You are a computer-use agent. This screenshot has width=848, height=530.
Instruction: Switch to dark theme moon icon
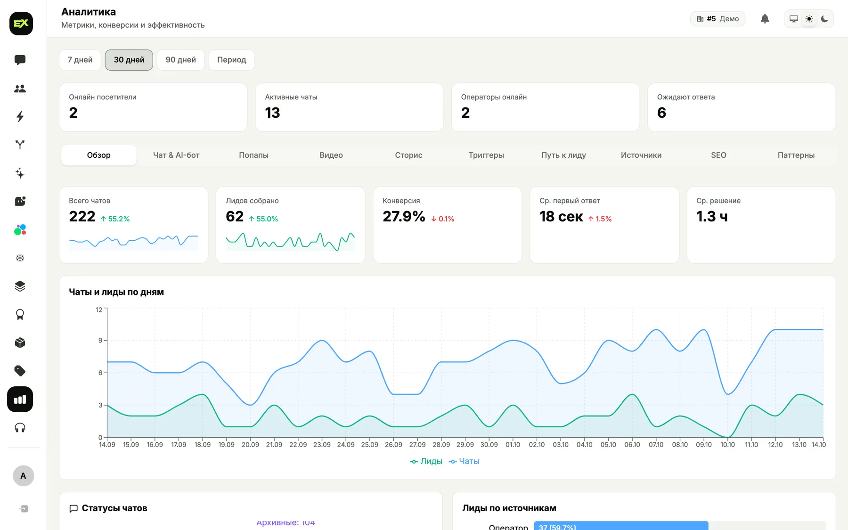pyautogui.click(x=824, y=19)
